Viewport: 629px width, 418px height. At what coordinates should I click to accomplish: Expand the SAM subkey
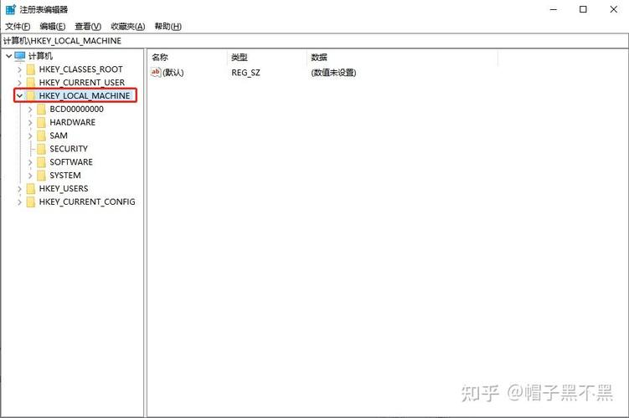tap(30, 135)
